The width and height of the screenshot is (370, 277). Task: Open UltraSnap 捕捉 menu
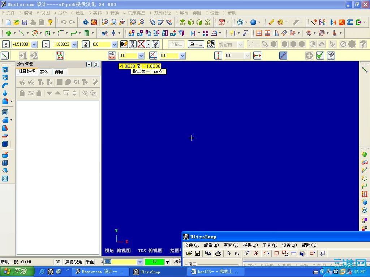pos(250,245)
